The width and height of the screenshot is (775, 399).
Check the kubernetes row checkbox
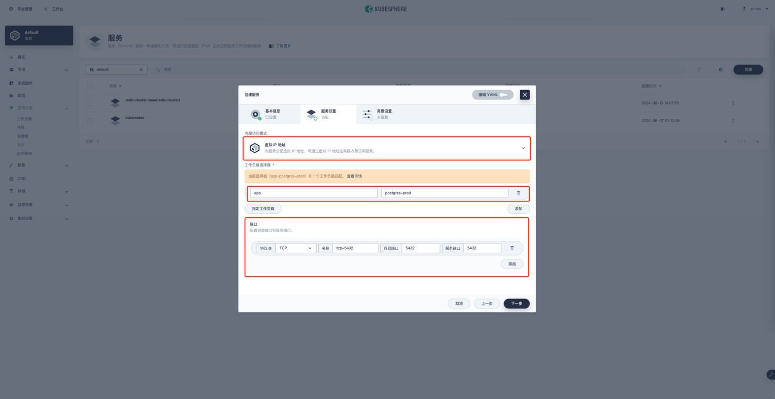point(90,121)
